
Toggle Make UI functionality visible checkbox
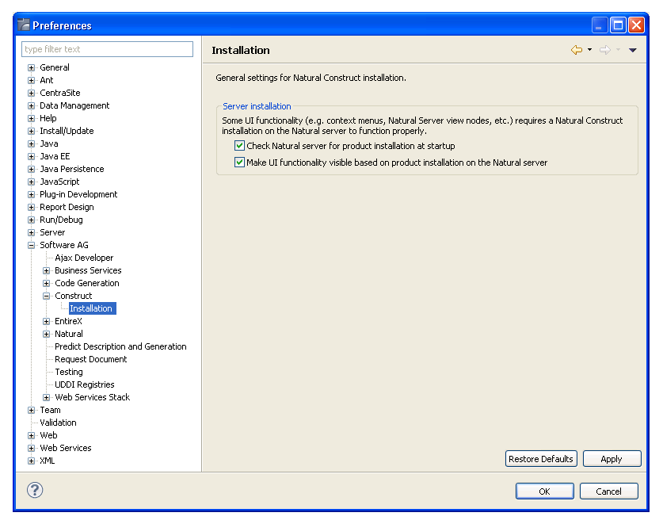point(240,163)
